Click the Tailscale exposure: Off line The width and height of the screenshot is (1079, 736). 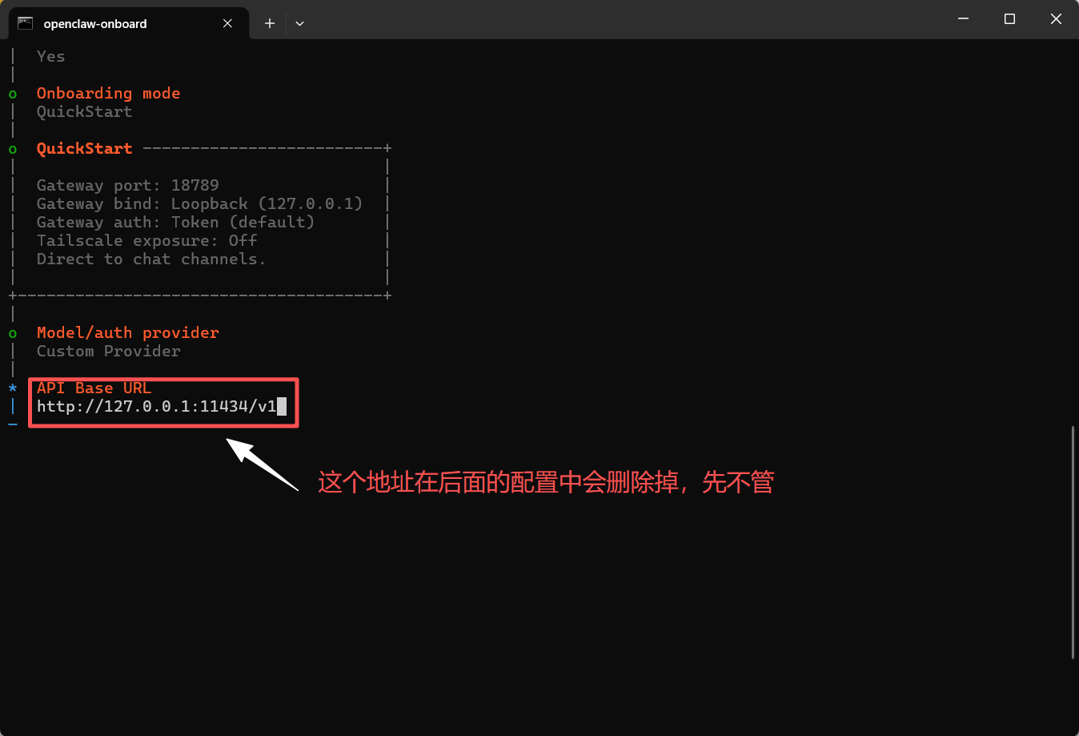coord(147,240)
